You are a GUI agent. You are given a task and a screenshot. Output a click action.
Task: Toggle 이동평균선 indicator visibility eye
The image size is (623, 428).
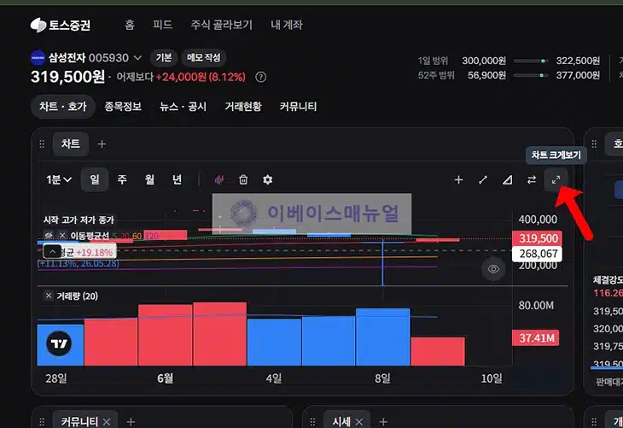(49, 235)
